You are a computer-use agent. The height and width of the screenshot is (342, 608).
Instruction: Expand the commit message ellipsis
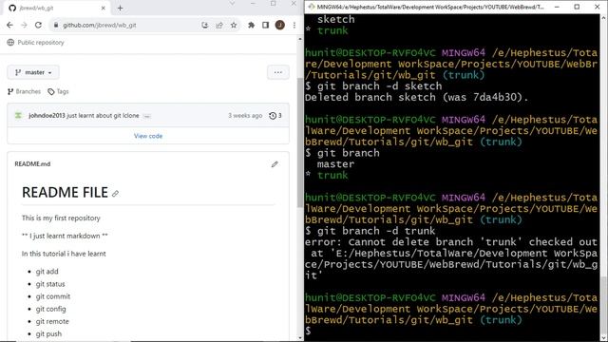tap(146, 116)
